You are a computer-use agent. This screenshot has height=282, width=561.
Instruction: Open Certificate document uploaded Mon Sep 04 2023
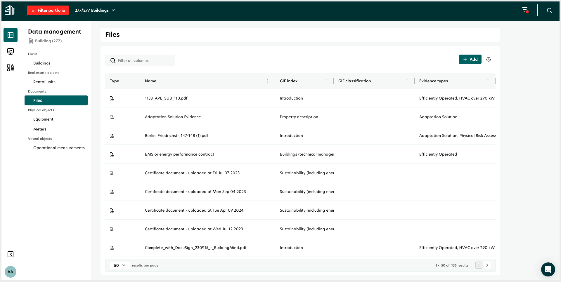click(195, 192)
